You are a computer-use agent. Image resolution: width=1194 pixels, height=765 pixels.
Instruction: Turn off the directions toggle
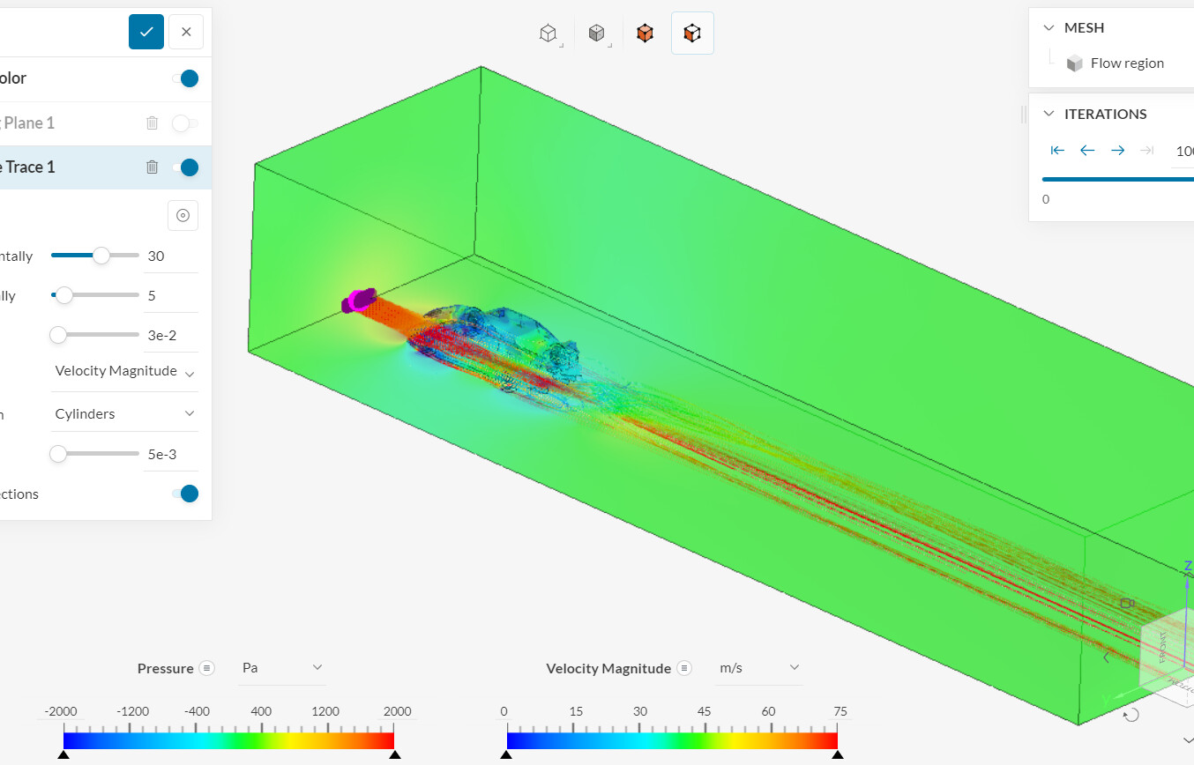188,494
